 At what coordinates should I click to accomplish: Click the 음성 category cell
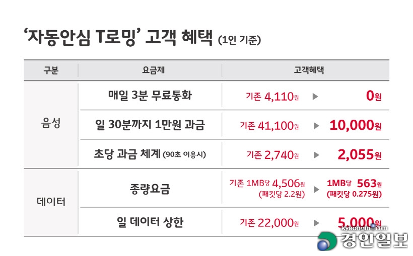point(51,123)
